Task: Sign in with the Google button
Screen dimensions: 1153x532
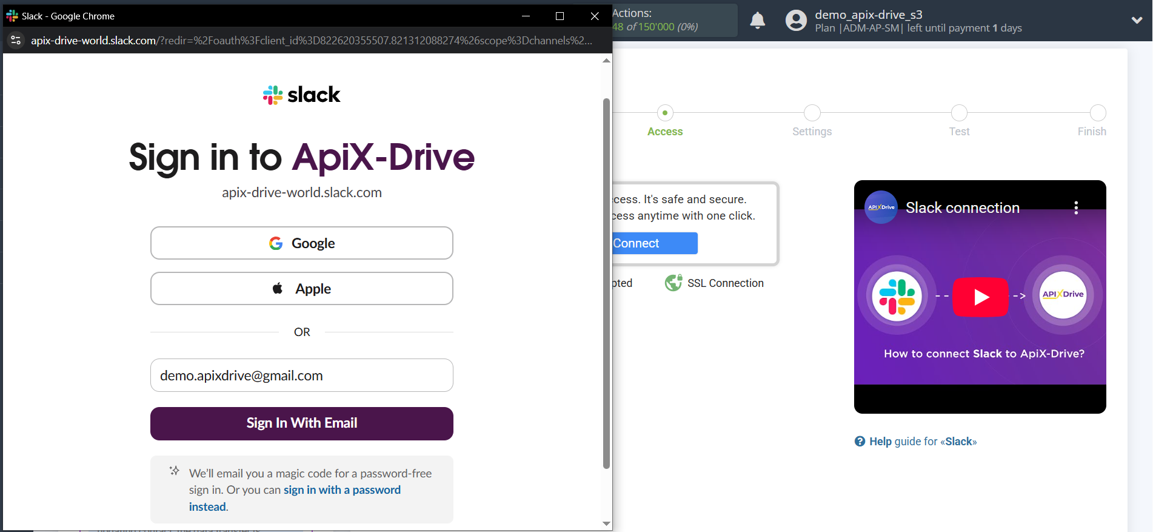Action: coord(302,243)
